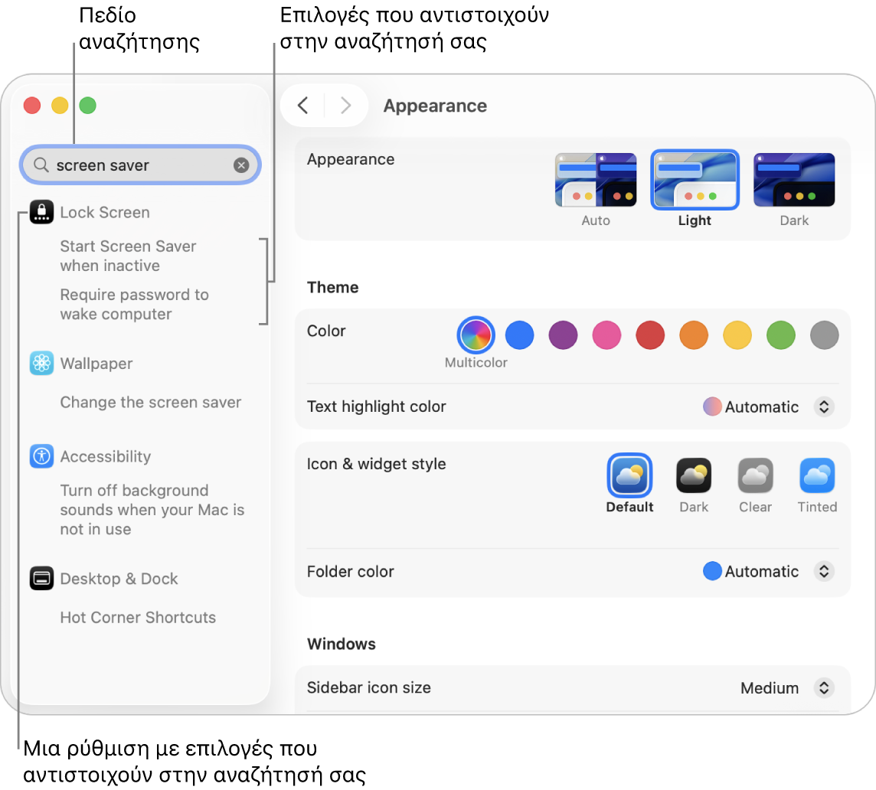This screenshot has width=876, height=790.
Task: Select Change the screen saver result
Action: point(151,402)
